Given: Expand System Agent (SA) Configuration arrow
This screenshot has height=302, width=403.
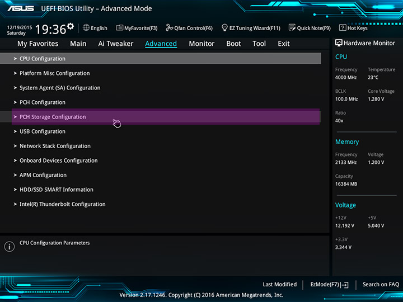Looking at the screenshot, I should coord(15,88).
